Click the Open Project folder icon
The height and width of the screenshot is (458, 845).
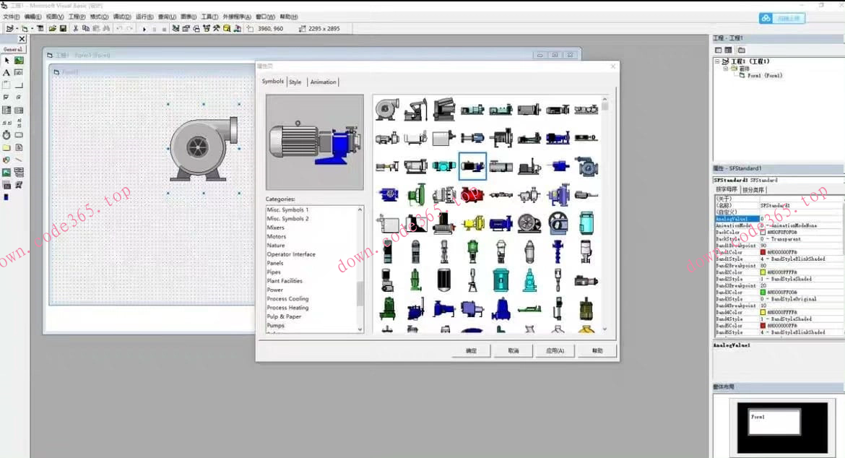click(x=53, y=28)
